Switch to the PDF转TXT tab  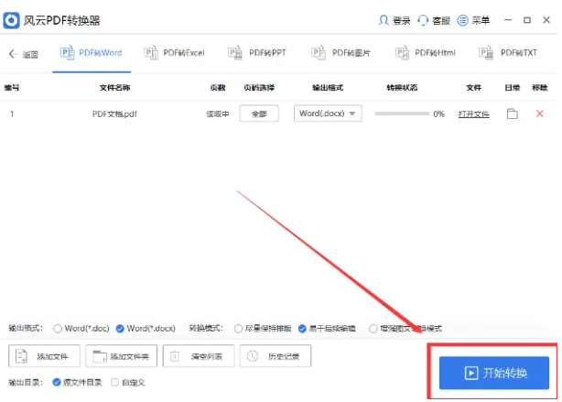[508, 53]
